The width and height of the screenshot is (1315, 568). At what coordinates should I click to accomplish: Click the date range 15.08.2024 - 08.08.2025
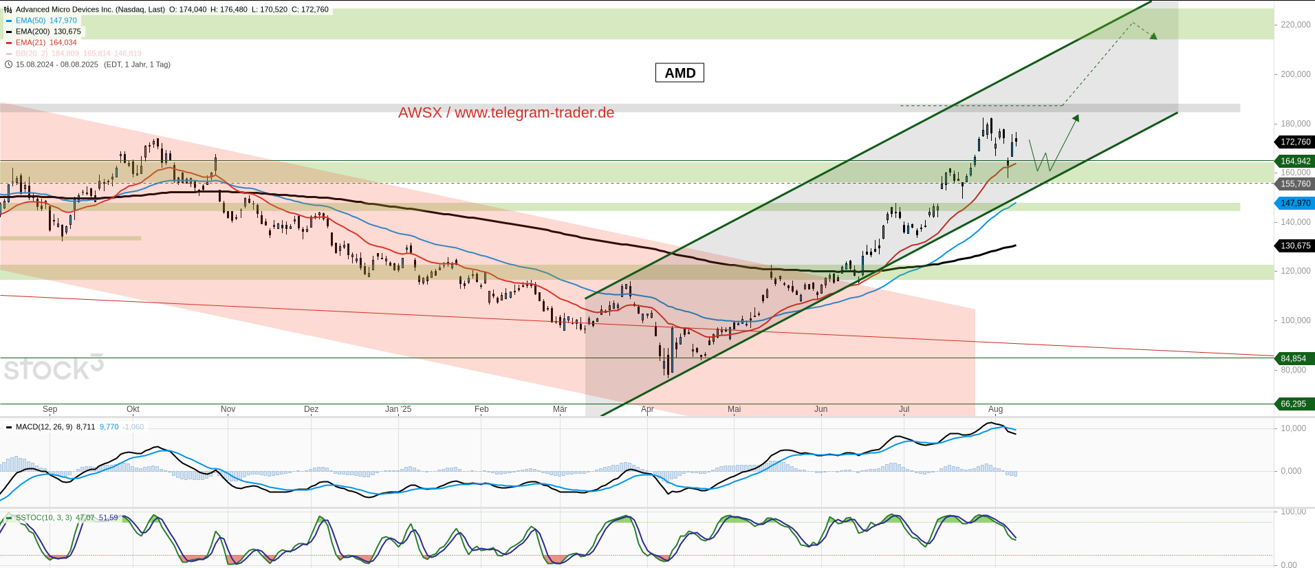(x=57, y=65)
